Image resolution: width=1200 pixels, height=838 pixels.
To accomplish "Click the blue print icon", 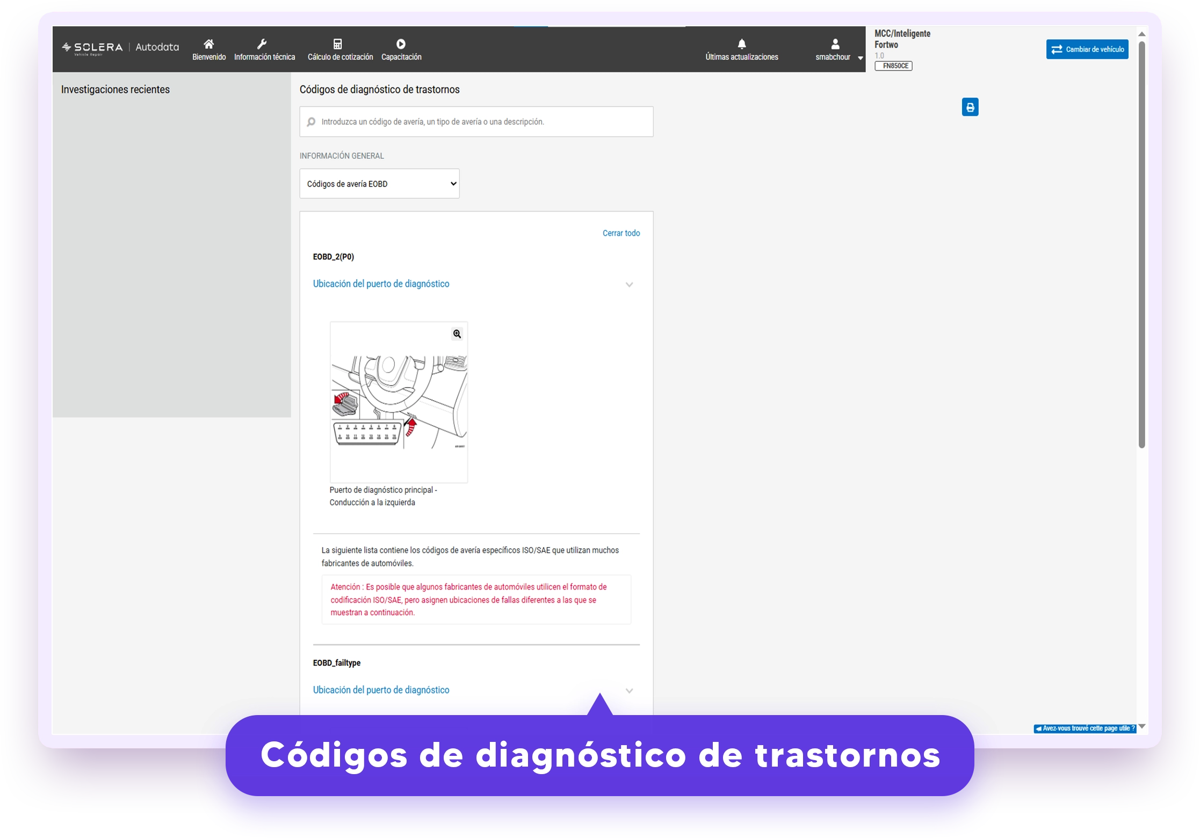I will point(970,107).
